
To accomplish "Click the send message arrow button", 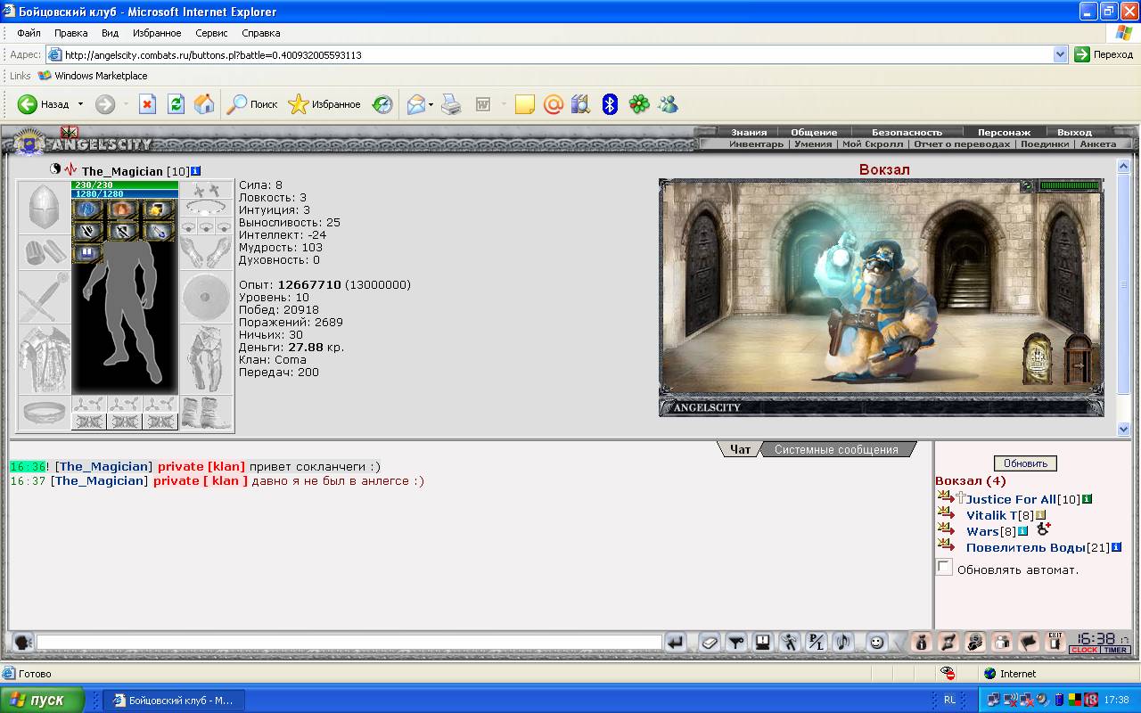I will click(x=676, y=642).
